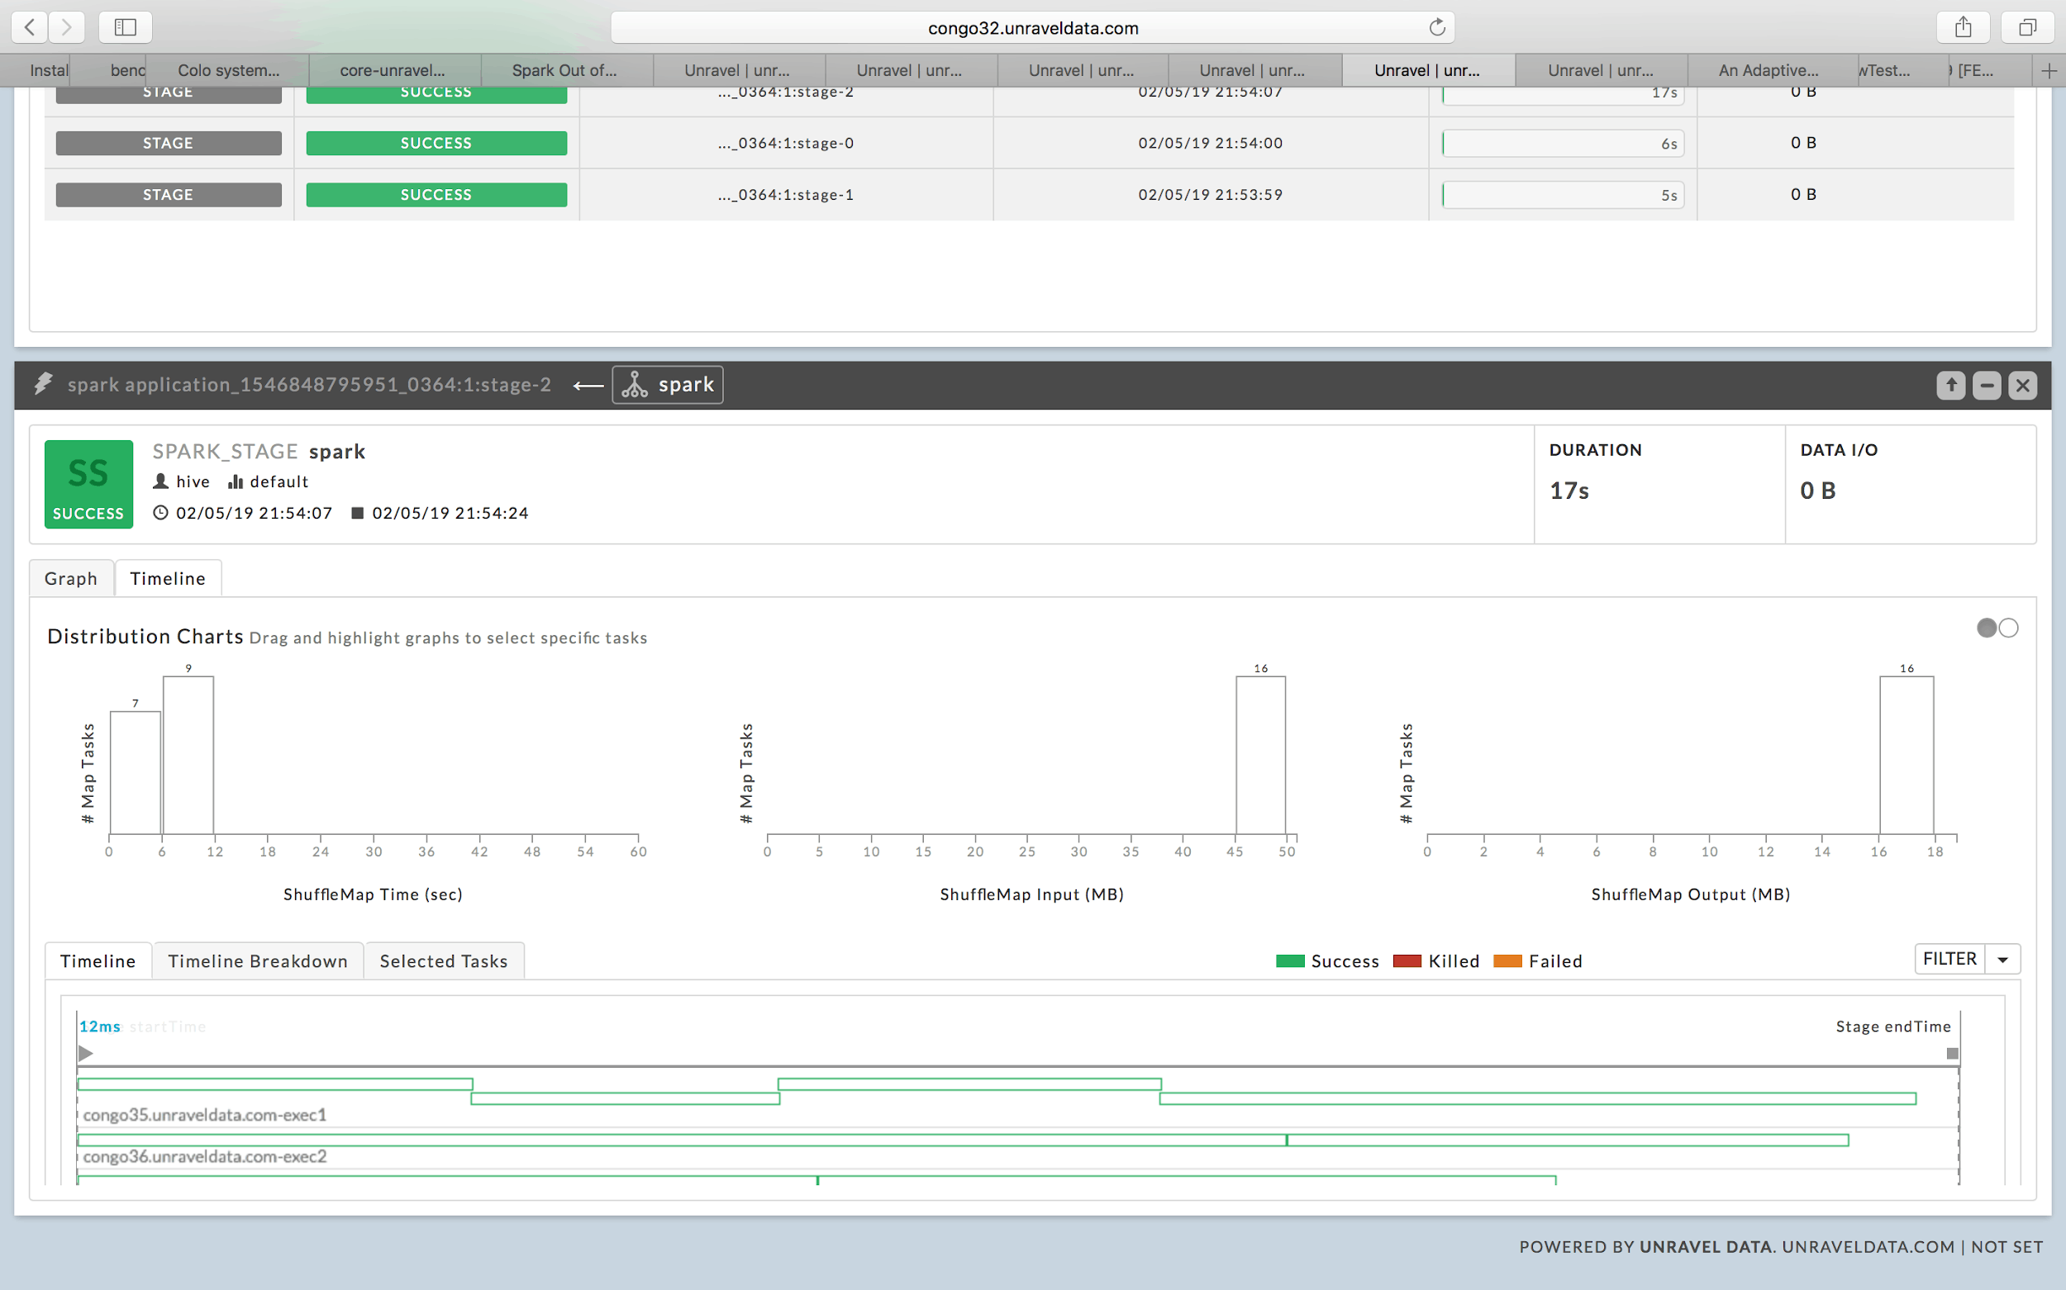The image size is (2066, 1290).
Task: Click the '..._0364:1:stage-1' row name
Action: pos(785,195)
